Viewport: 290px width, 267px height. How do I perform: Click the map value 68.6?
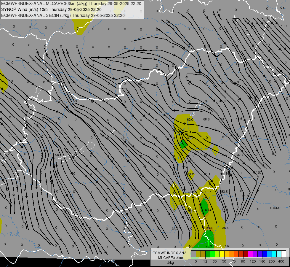tap(206, 119)
